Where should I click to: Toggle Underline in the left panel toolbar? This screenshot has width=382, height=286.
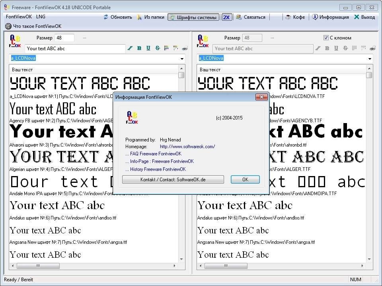tap(148, 48)
